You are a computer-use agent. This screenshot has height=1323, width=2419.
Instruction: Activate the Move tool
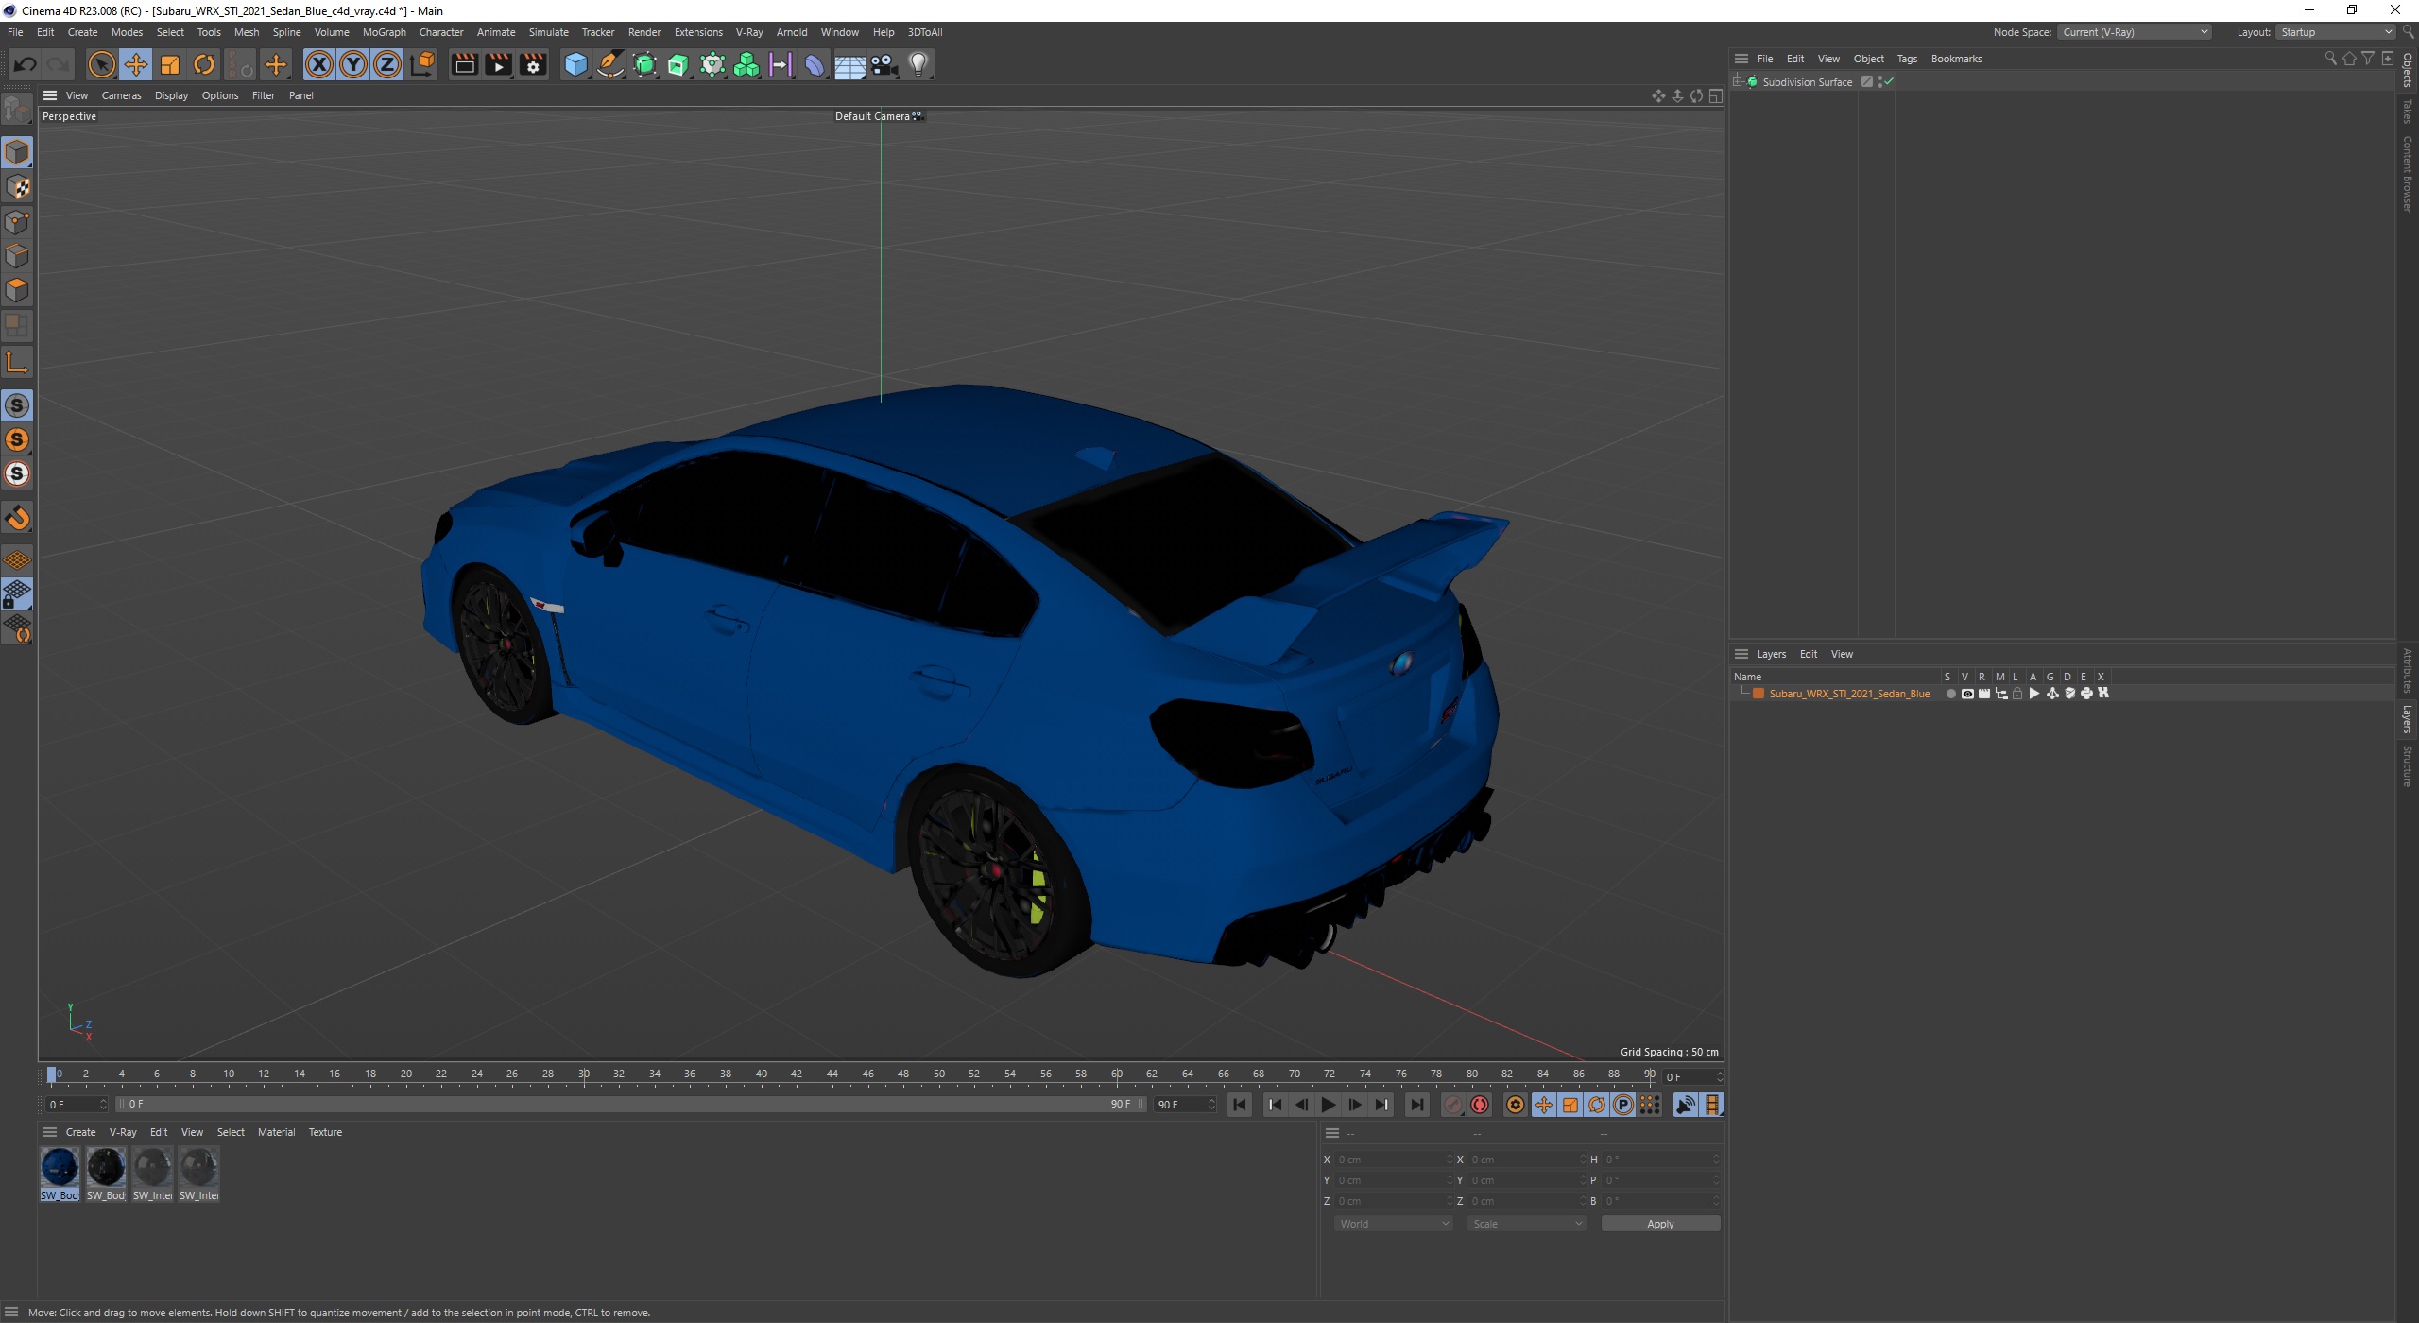click(136, 64)
